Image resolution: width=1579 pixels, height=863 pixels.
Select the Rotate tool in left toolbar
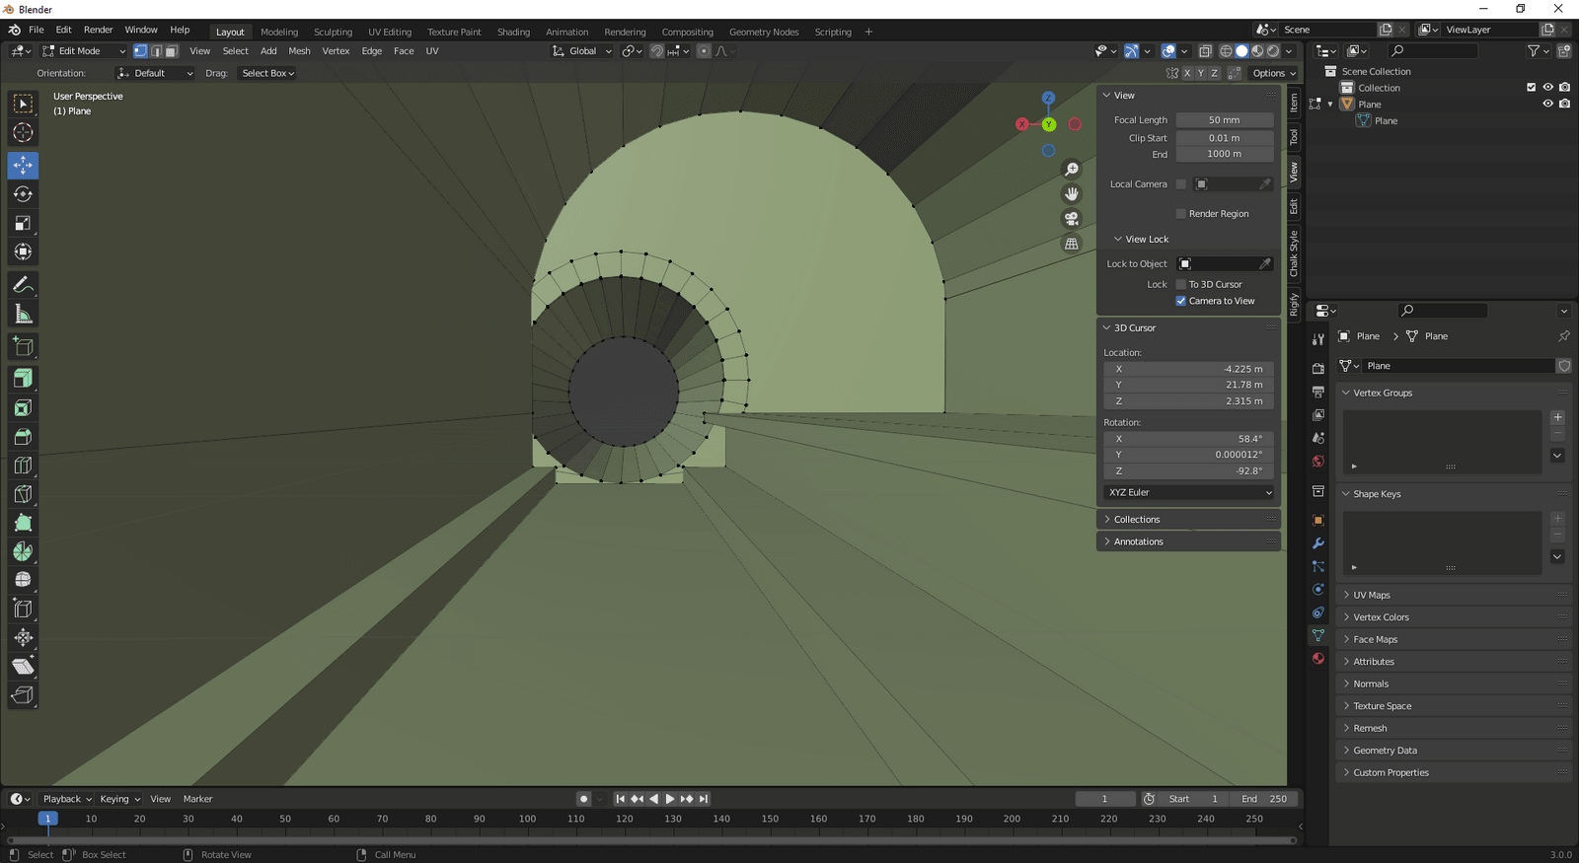tap(23, 194)
